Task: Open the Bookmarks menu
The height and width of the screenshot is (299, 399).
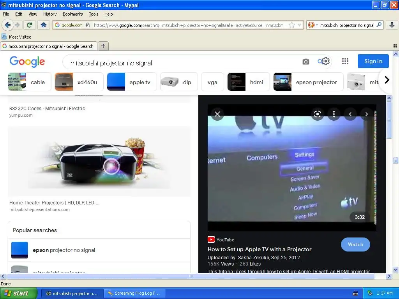Action: click(x=72, y=14)
